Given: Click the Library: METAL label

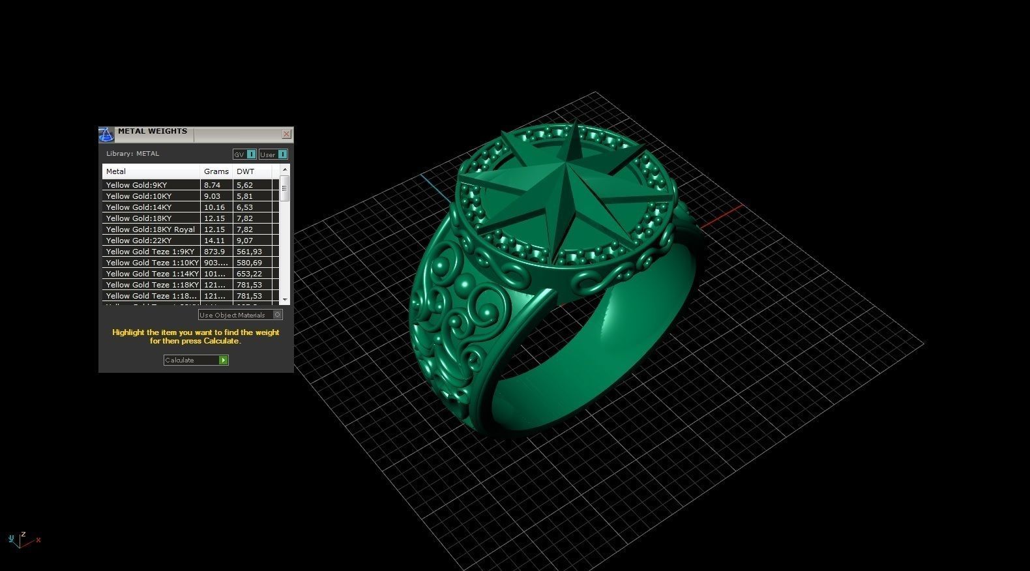Looking at the screenshot, I should 132,154.
